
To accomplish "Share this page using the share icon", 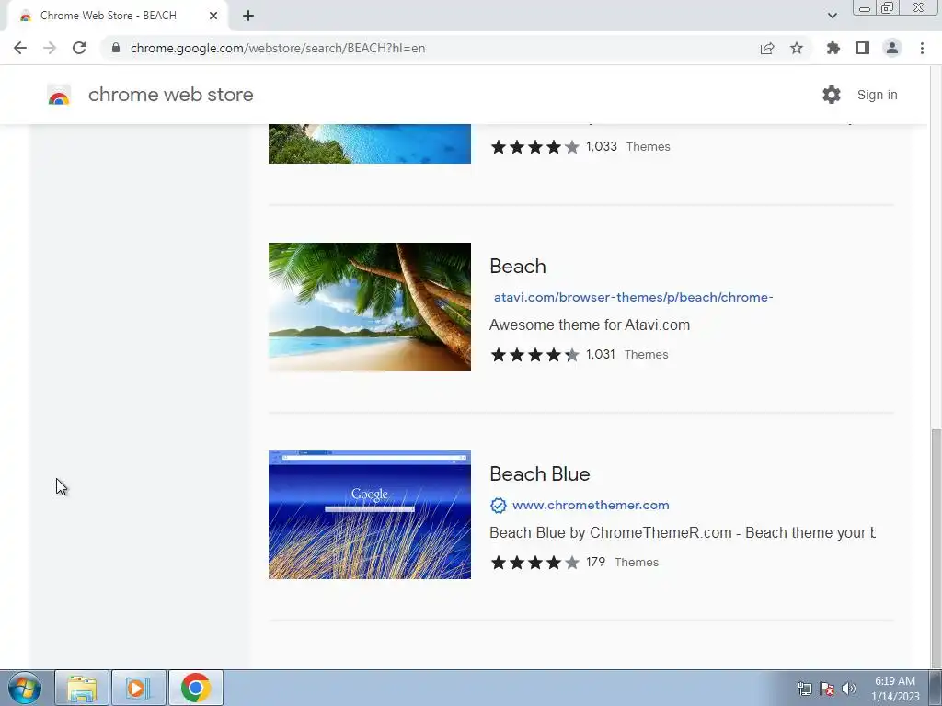I will click(x=767, y=48).
